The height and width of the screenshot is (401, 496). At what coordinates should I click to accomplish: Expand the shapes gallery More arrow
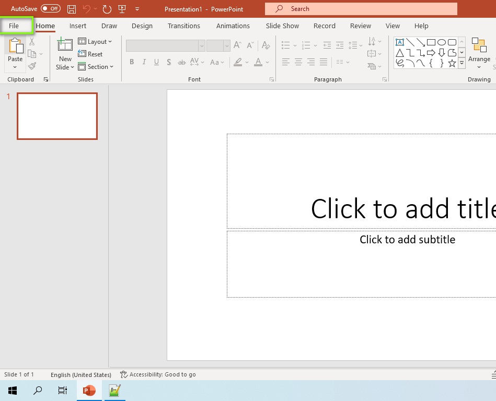462,63
